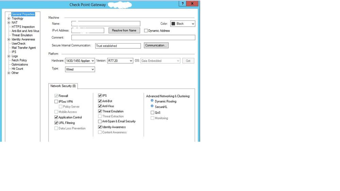The image size is (340, 191).
Task: Expand the Logs tree node
Action: coord(9,56)
